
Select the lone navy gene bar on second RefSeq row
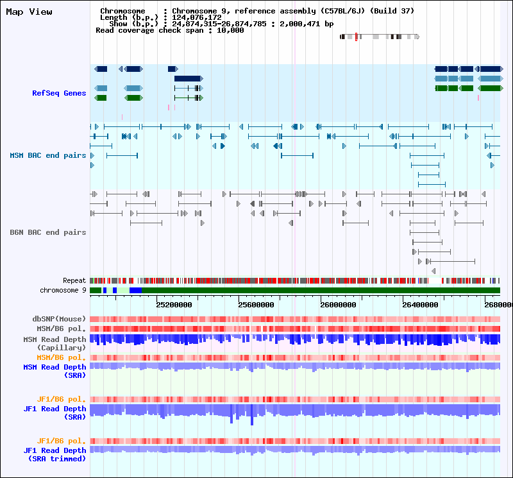pyautogui.click(x=189, y=78)
